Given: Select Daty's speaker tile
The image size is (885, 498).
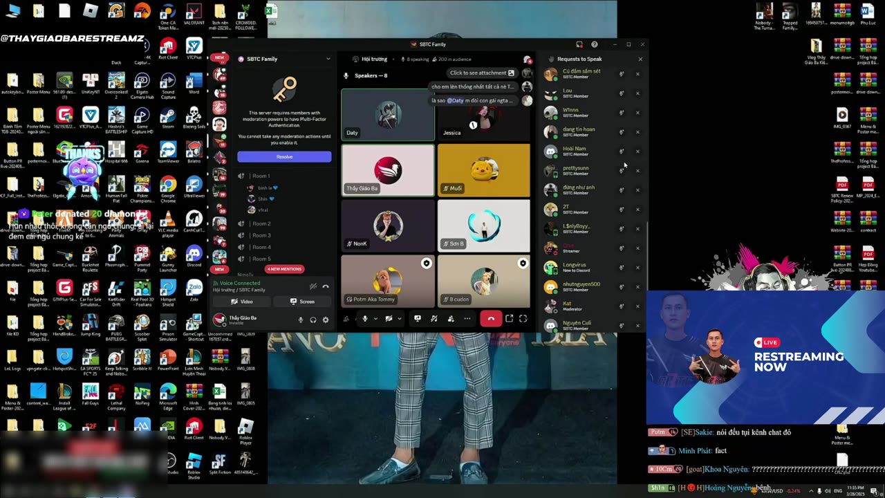Looking at the screenshot, I should (x=388, y=114).
